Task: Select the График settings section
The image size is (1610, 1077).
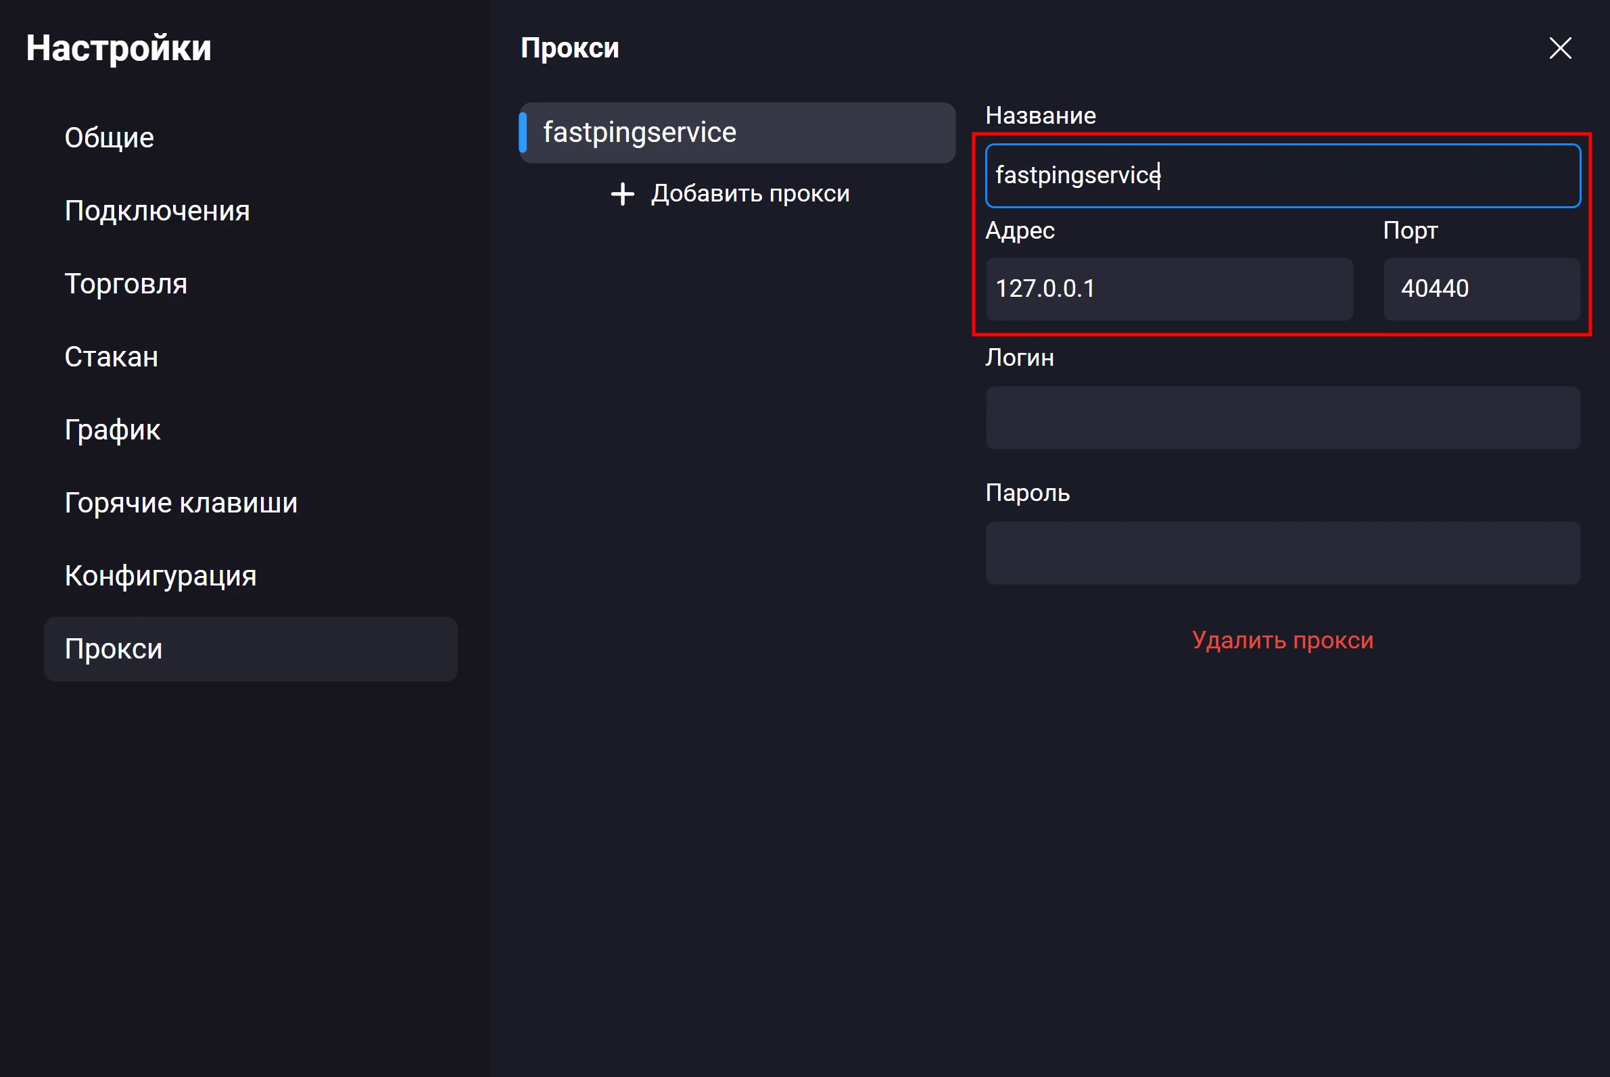Action: [112, 430]
